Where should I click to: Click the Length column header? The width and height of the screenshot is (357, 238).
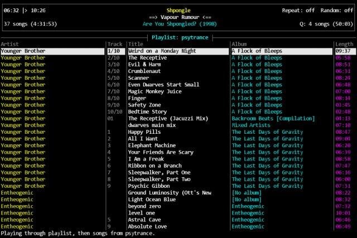(x=344, y=44)
